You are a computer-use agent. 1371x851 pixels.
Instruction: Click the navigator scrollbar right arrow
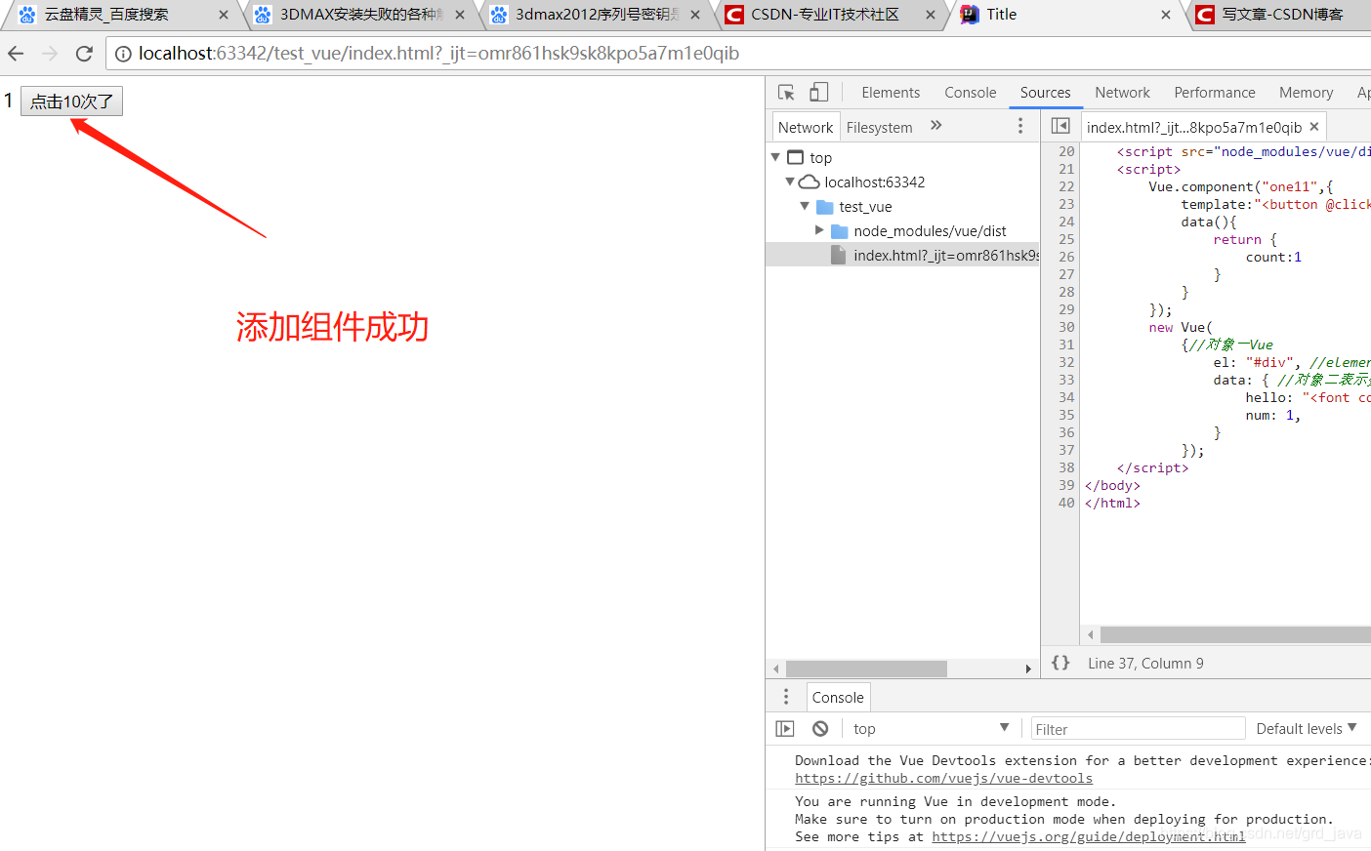[x=1028, y=669]
